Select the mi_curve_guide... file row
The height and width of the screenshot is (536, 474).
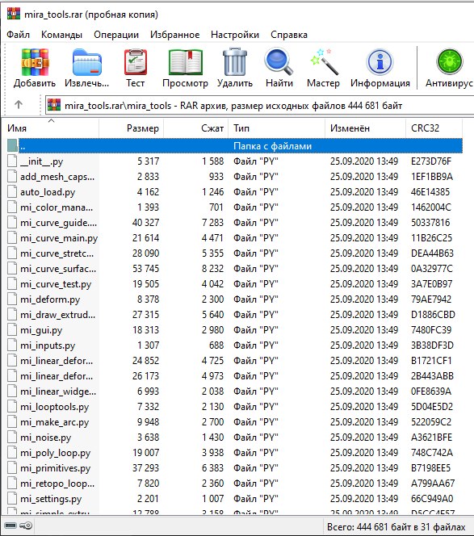[x=235, y=223]
